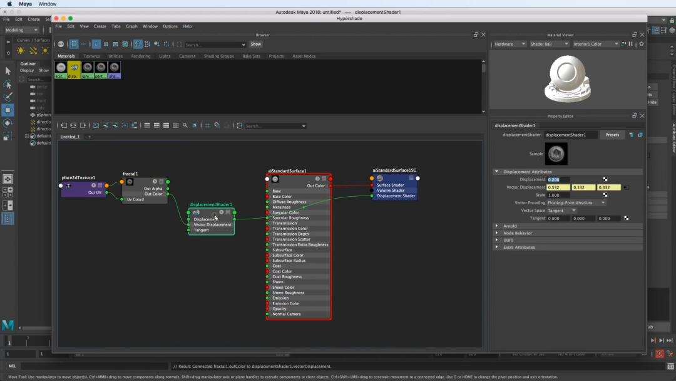
Task: Open the Interior1 Color environment dropdown
Action: (595, 44)
